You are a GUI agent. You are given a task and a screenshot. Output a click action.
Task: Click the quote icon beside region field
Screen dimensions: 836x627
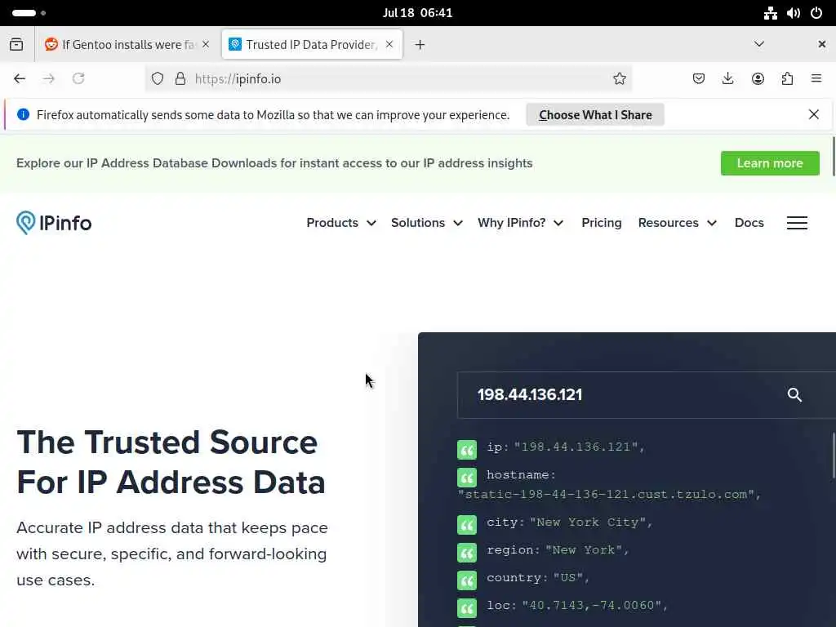[x=466, y=553]
